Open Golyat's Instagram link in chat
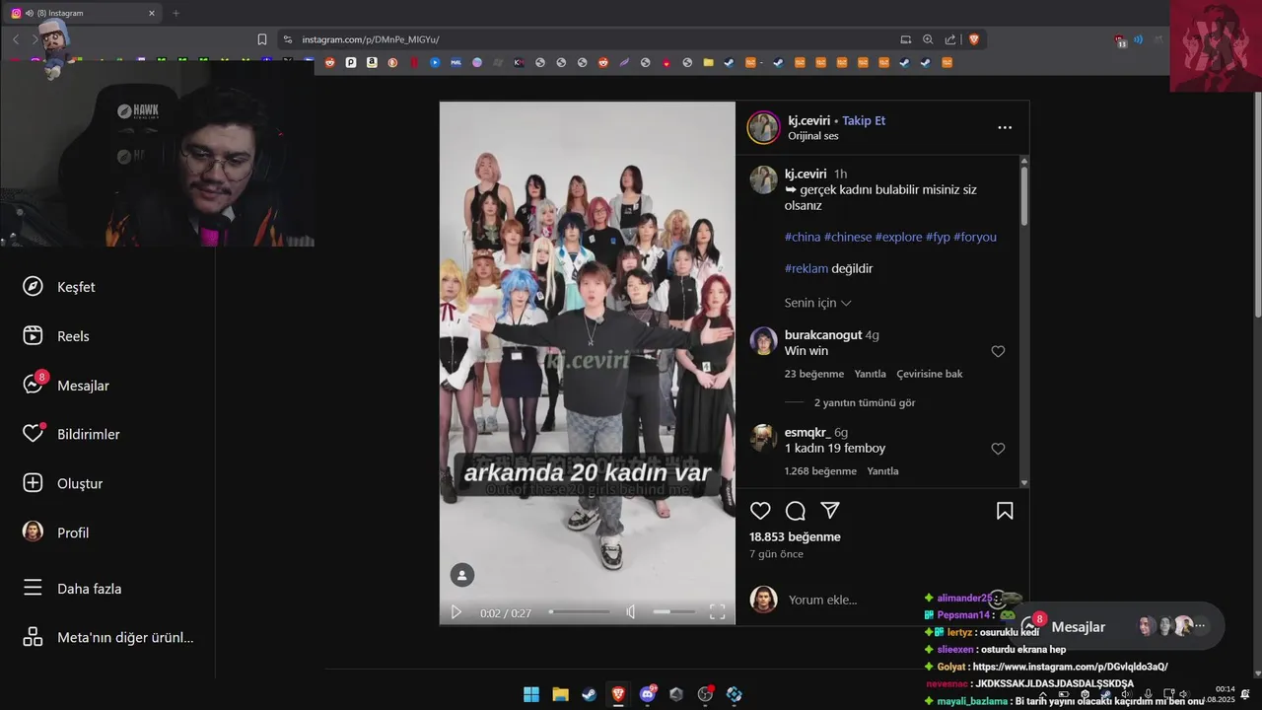The width and height of the screenshot is (1262, 710). click(1070, 667)
